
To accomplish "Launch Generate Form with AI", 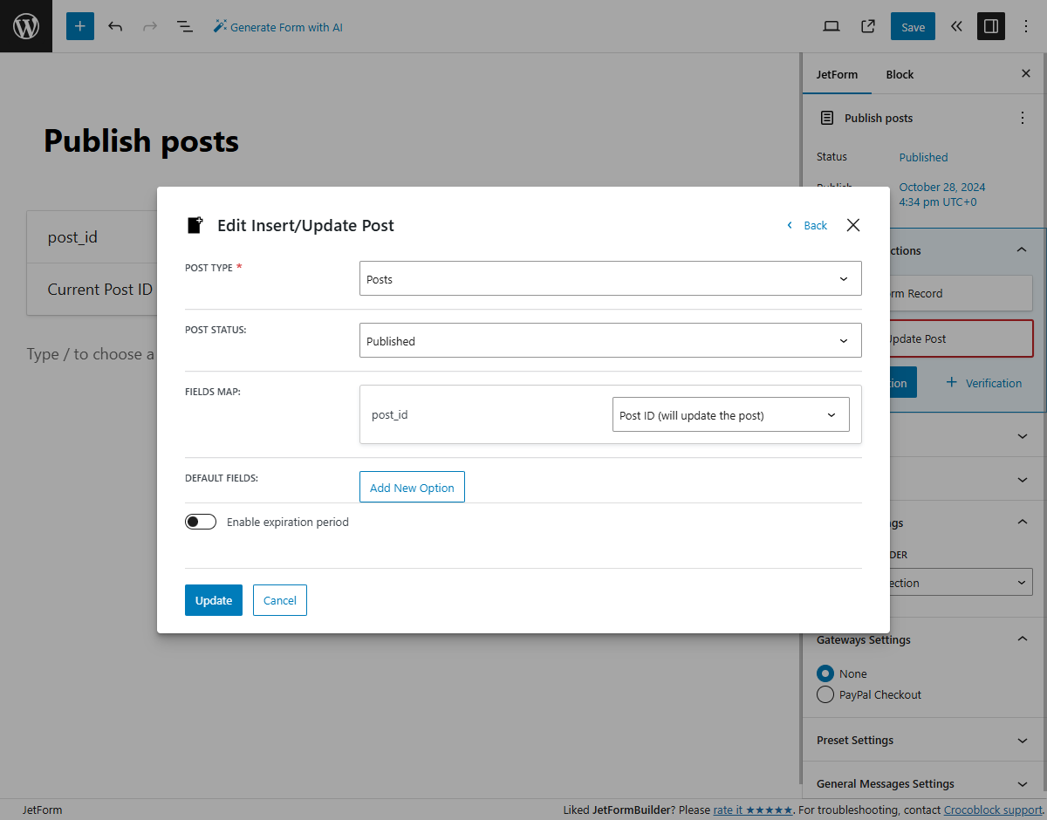I will (x=277, y=26).
